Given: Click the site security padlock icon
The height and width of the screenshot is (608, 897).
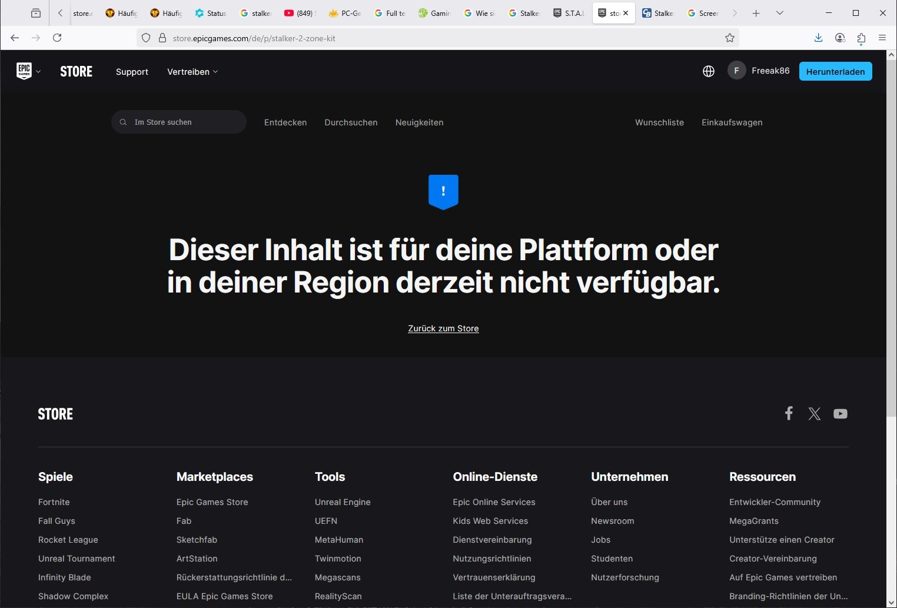Looking at the screenshot, I should tap(162, 38).
